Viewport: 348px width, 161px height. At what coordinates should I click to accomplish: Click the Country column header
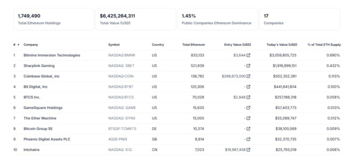pos(158,45)
